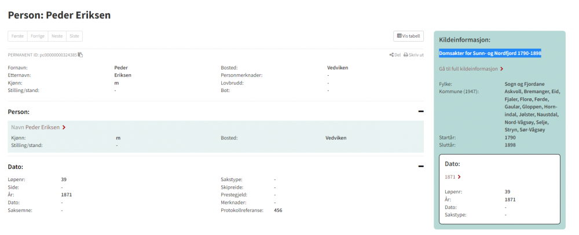
Task: Click the Skriv ut print link text
Action: click(x=416, y=55)
